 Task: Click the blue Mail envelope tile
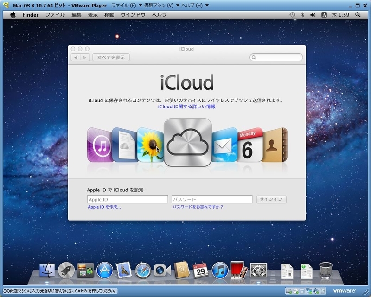[x=225, y=145]
